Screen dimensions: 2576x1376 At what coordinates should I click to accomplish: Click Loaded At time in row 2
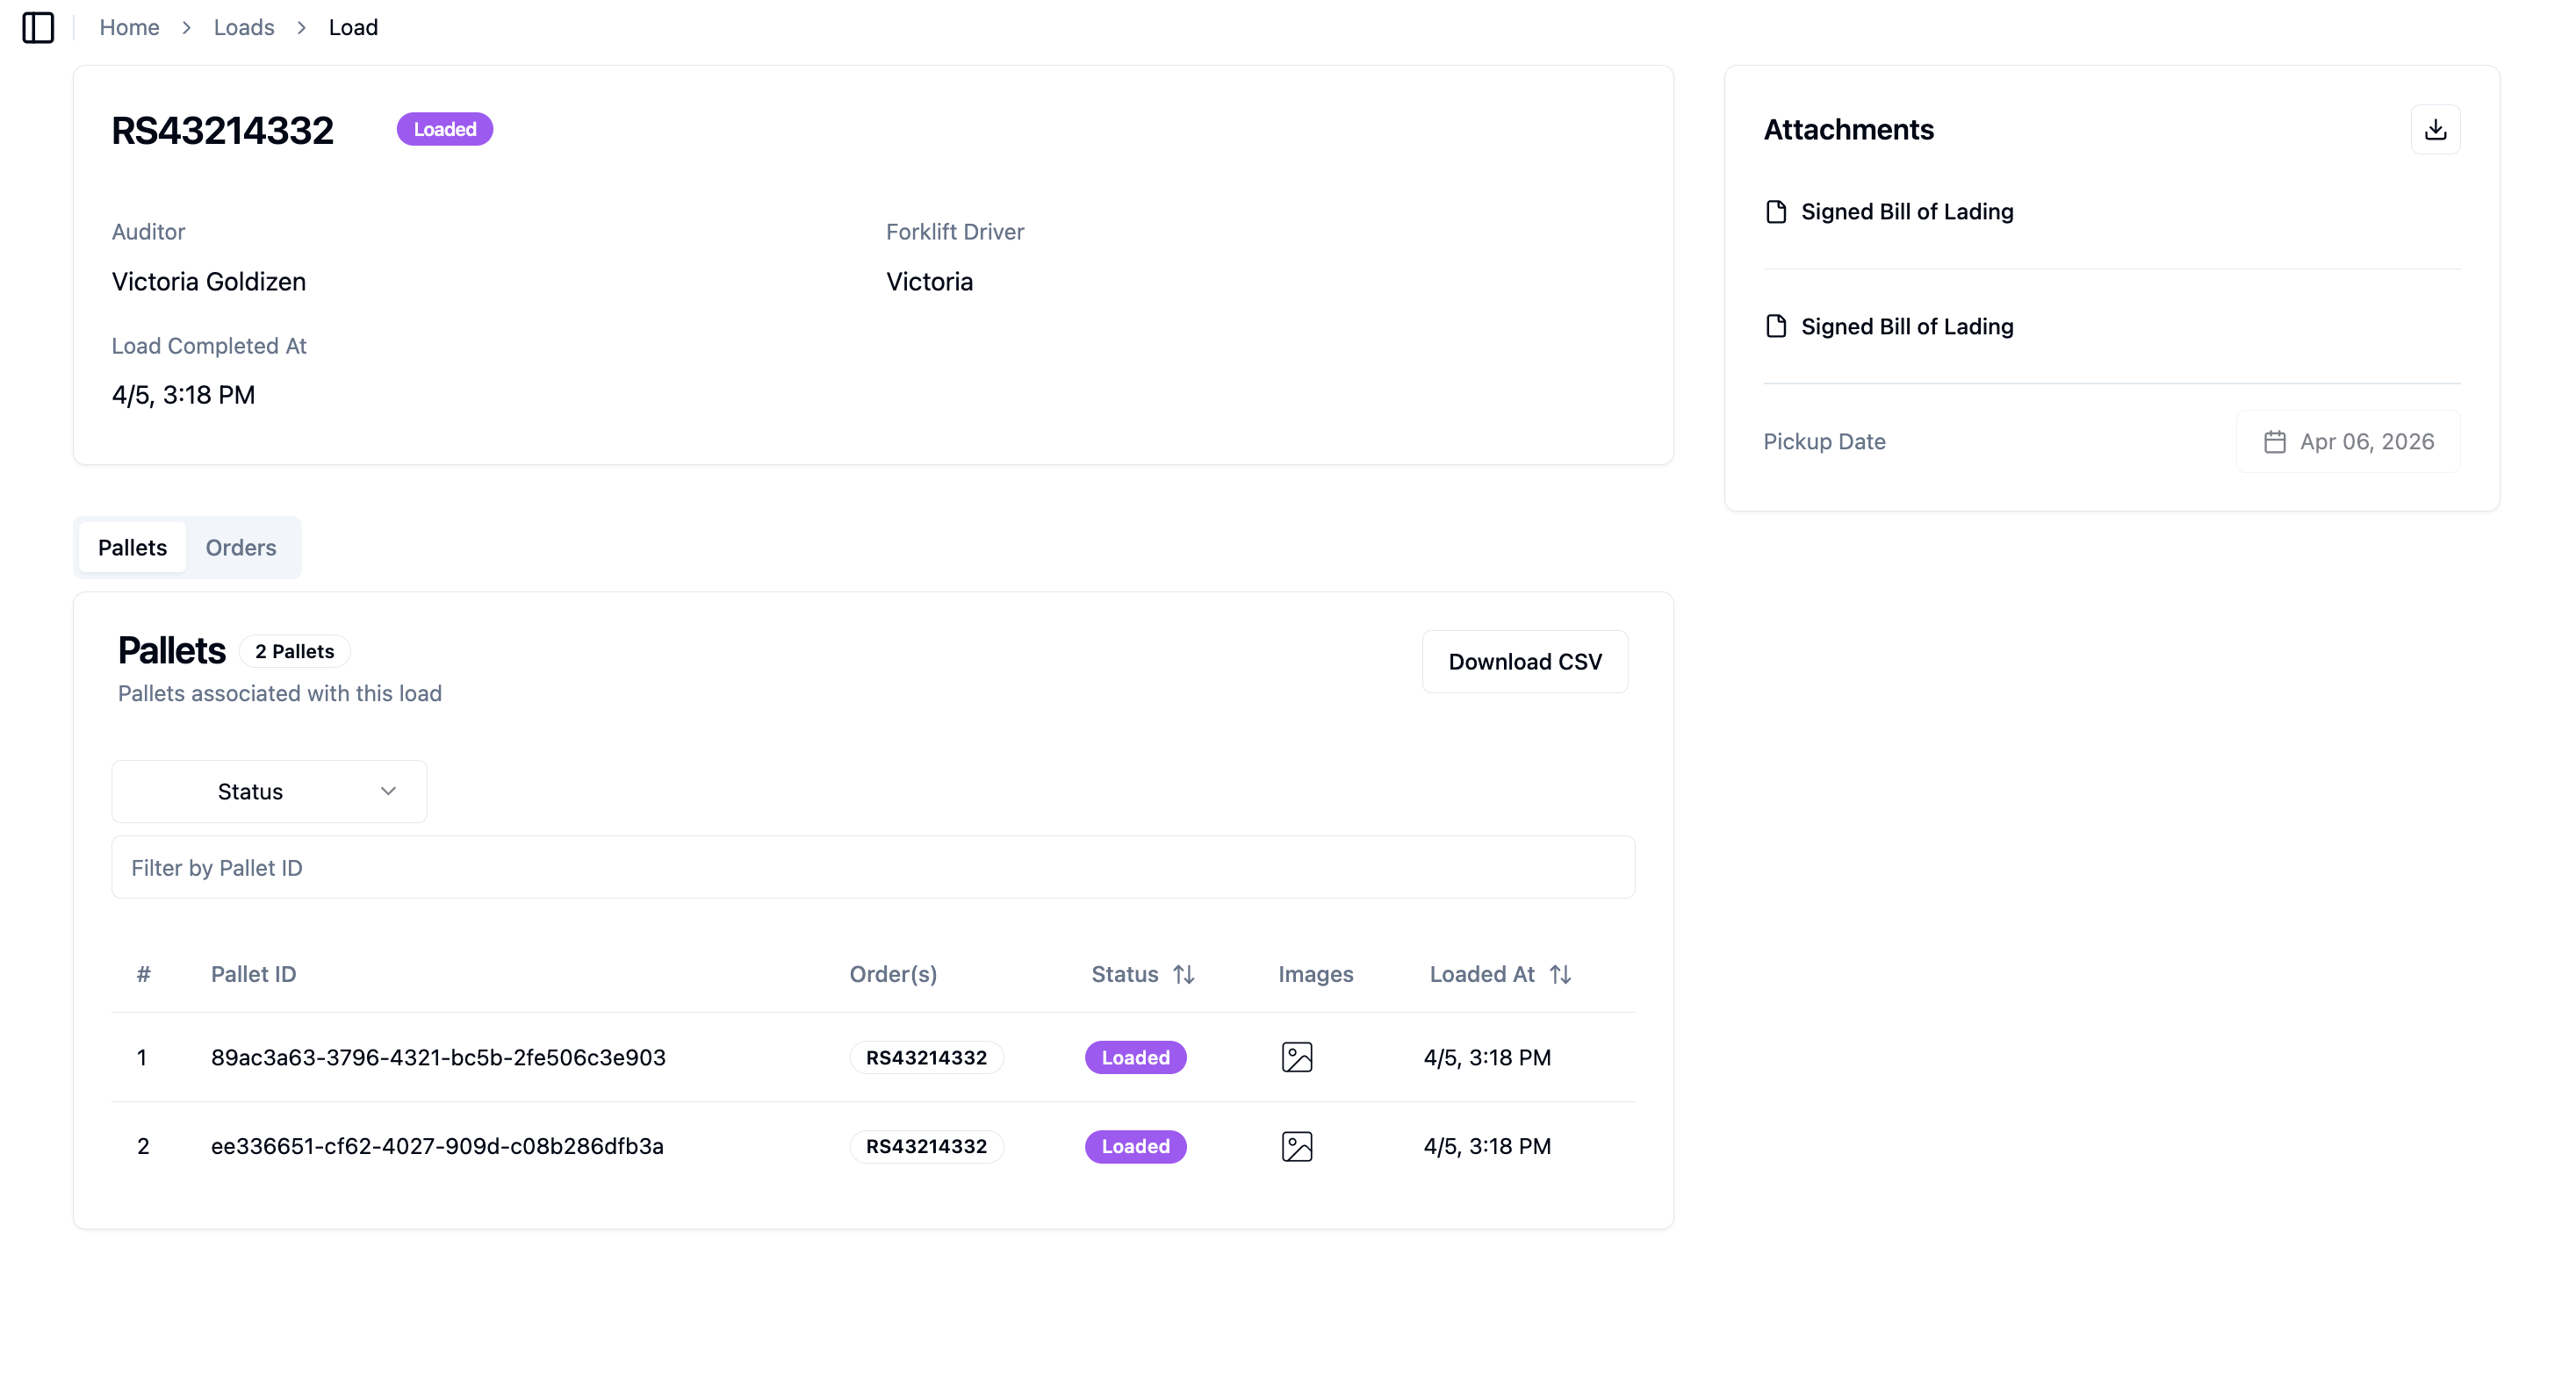point(1487,1146)
